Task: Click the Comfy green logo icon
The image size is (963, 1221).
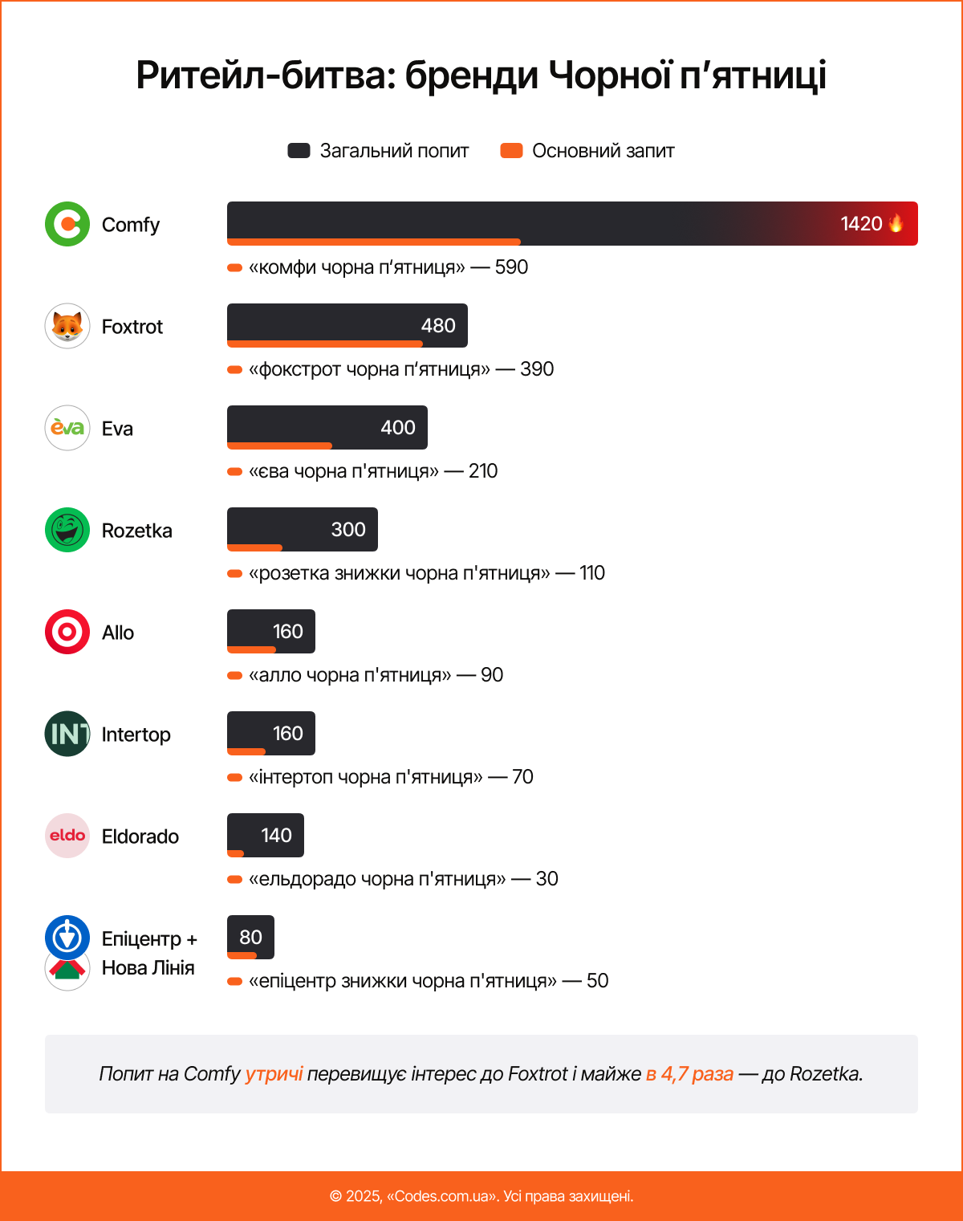Action: (67, 224)
